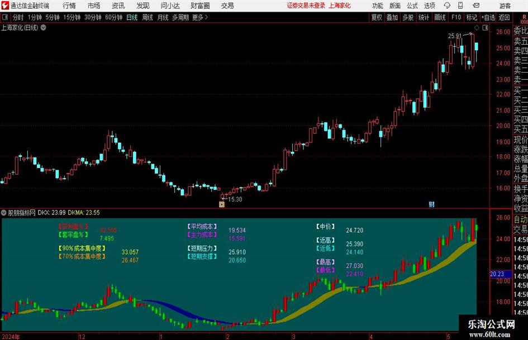This screenshot has width=528, height=340.
Task: Open the mobile phone icon in top bar
Action: (460, 6)
